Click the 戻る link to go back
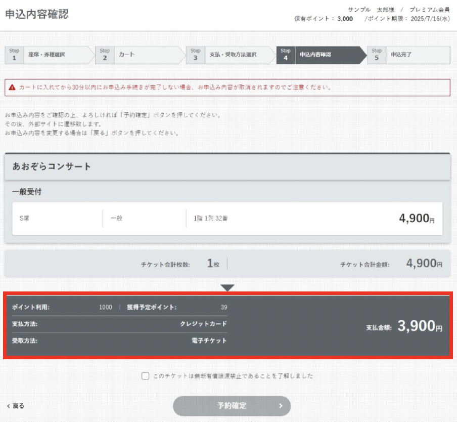The width and height of the screenshot is (457, 422). click(x=18, y=406)
